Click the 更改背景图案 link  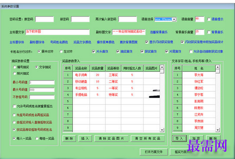coord(128,42)
